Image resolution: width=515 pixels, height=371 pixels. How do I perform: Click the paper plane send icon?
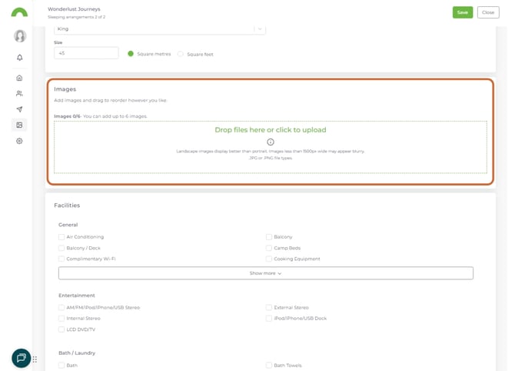pos(20,109)
